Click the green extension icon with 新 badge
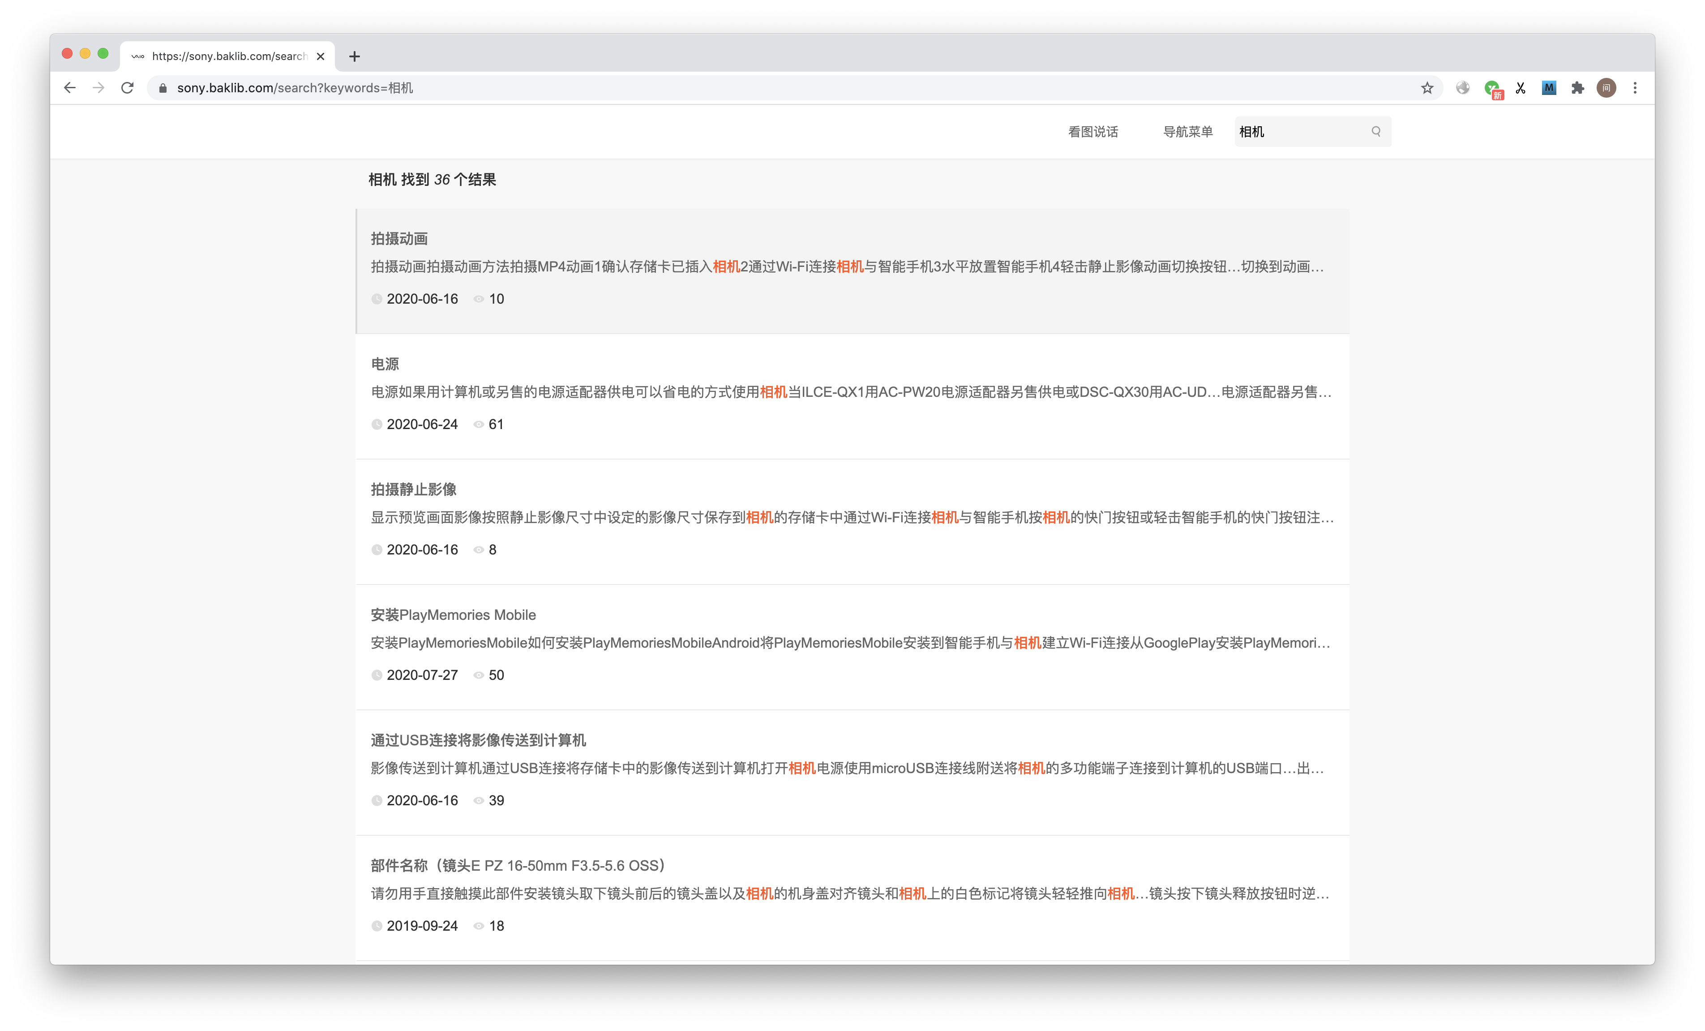This screenshot has width=1705, height=1031. click(1492, 89)
